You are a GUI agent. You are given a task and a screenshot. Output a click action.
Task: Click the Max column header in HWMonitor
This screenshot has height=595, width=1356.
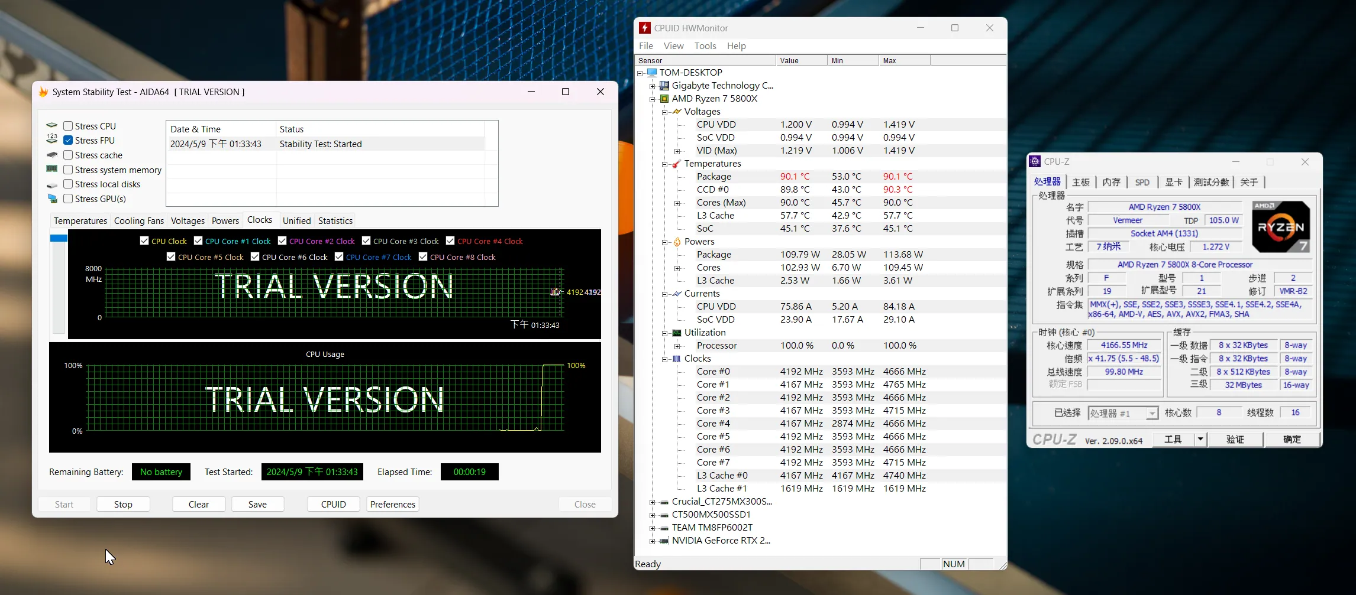[x=904, y=60]
